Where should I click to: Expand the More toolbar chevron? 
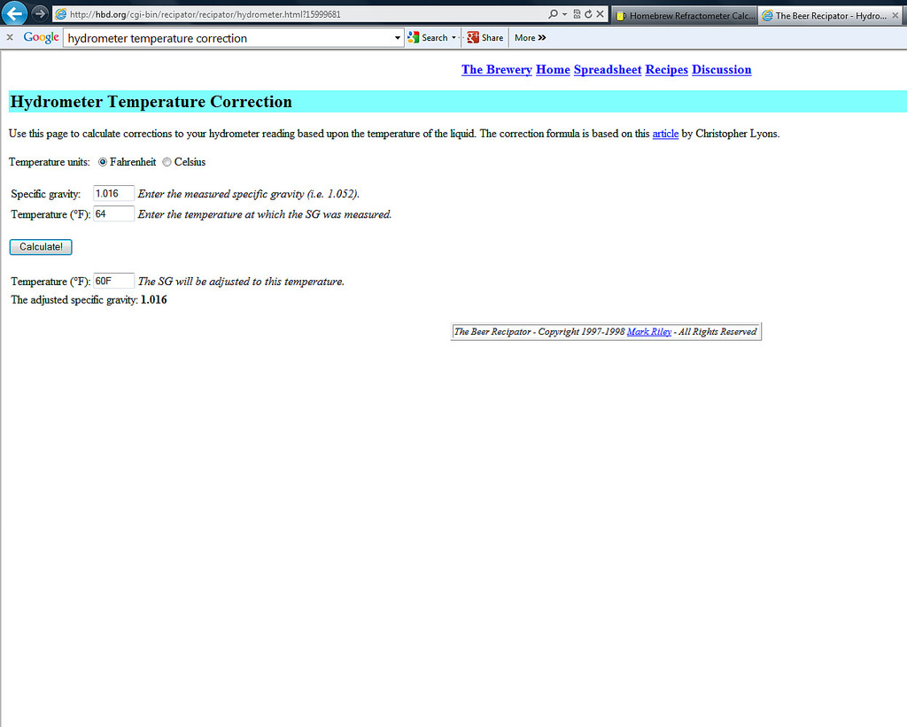point(530,37)
